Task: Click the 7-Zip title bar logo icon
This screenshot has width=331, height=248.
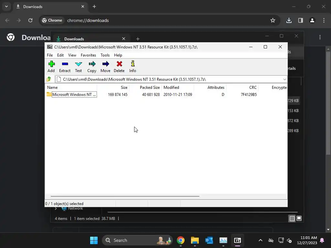Action: 50,47
